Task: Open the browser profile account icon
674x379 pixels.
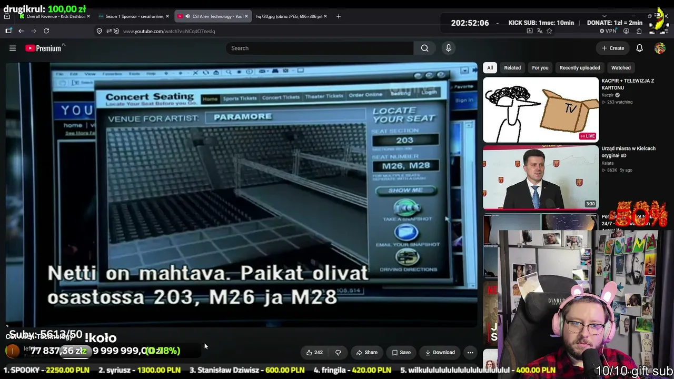Action: (x=626, y=31)
